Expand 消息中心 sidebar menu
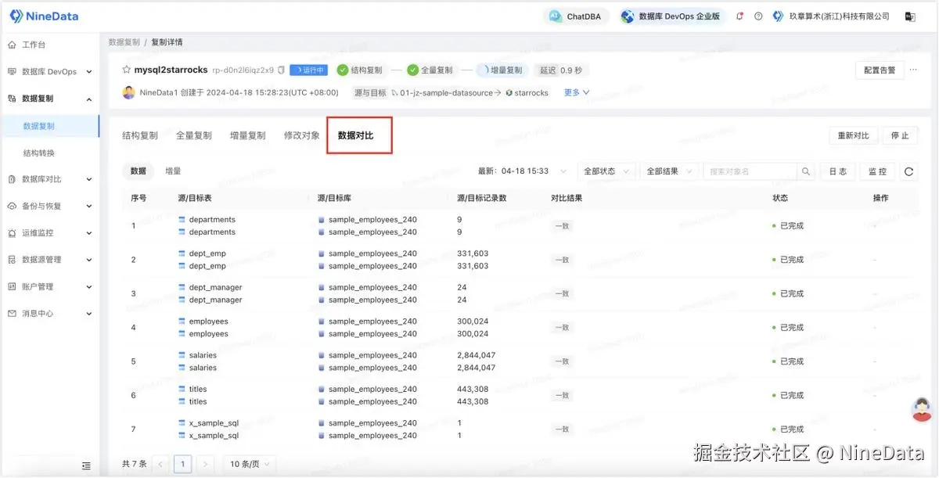Viewport: 939px width, 478px height. click(x=49, y=313)
